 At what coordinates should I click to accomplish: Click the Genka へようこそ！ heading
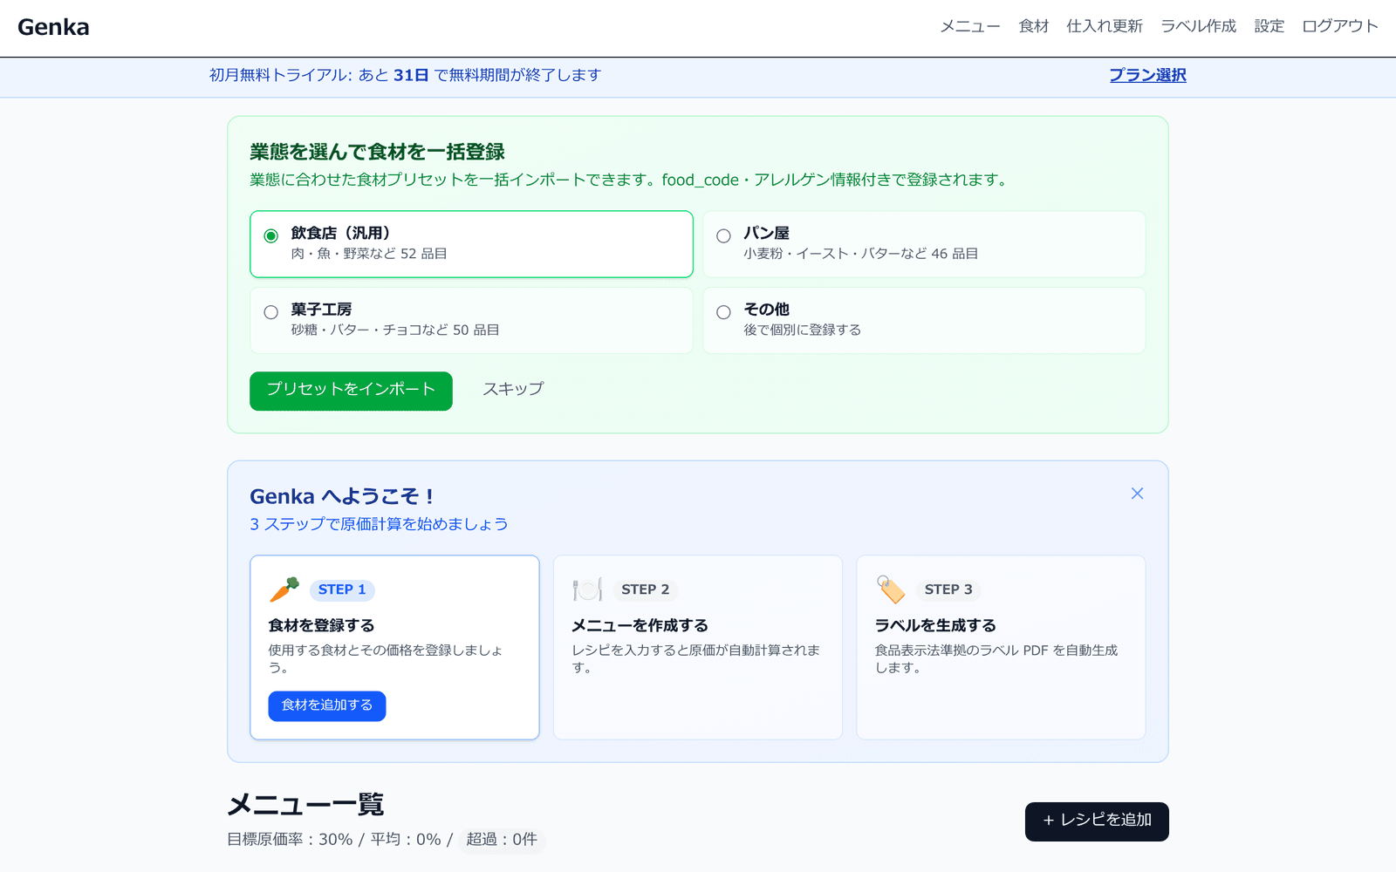(x=341, y=497)
